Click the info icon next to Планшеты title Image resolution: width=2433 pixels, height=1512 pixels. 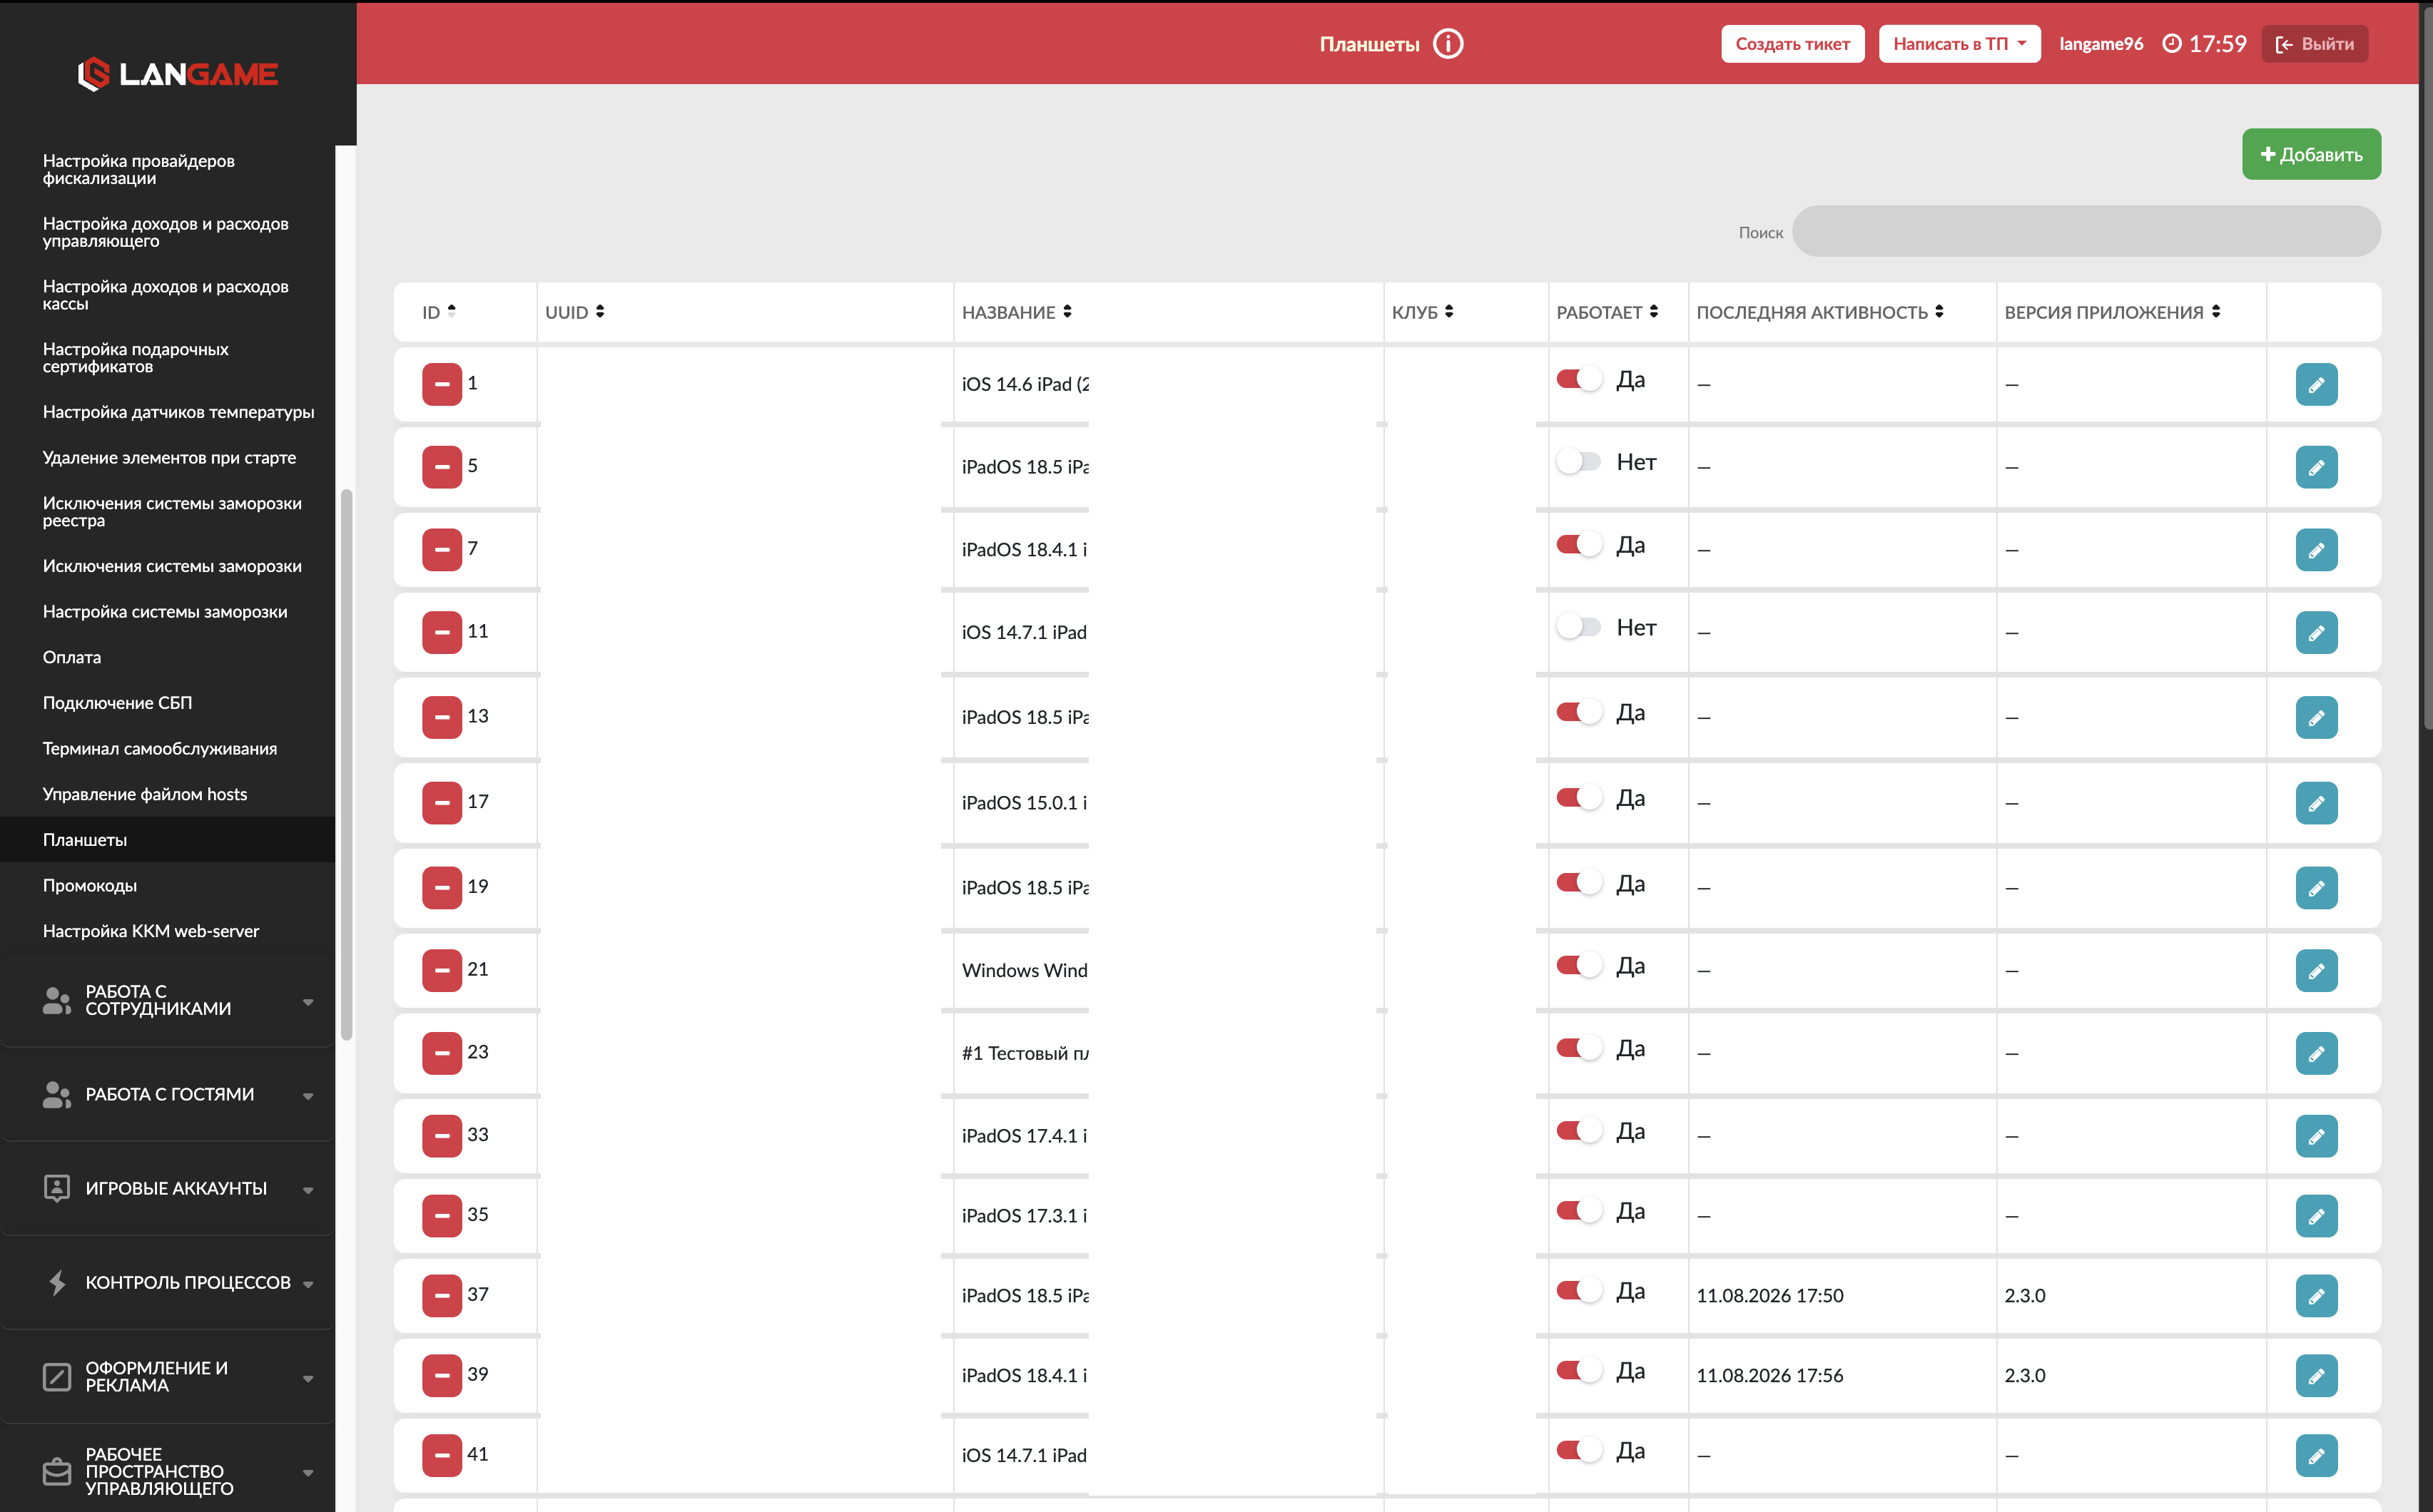1448,44
